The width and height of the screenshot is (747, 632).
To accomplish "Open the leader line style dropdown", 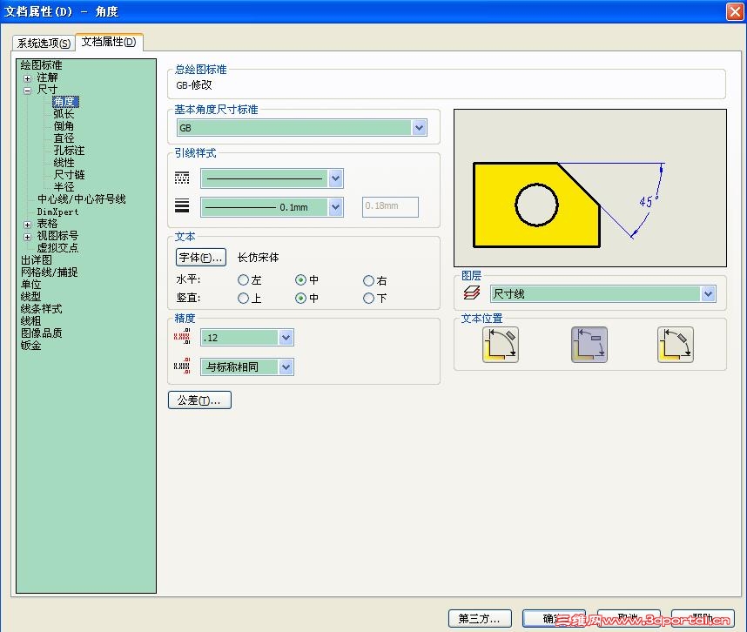I will pos(335,178).
